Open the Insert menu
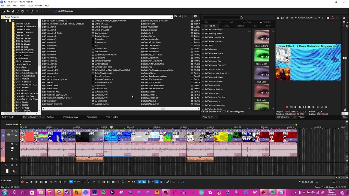Screen dimensions: 349x196 click(22, 6)
